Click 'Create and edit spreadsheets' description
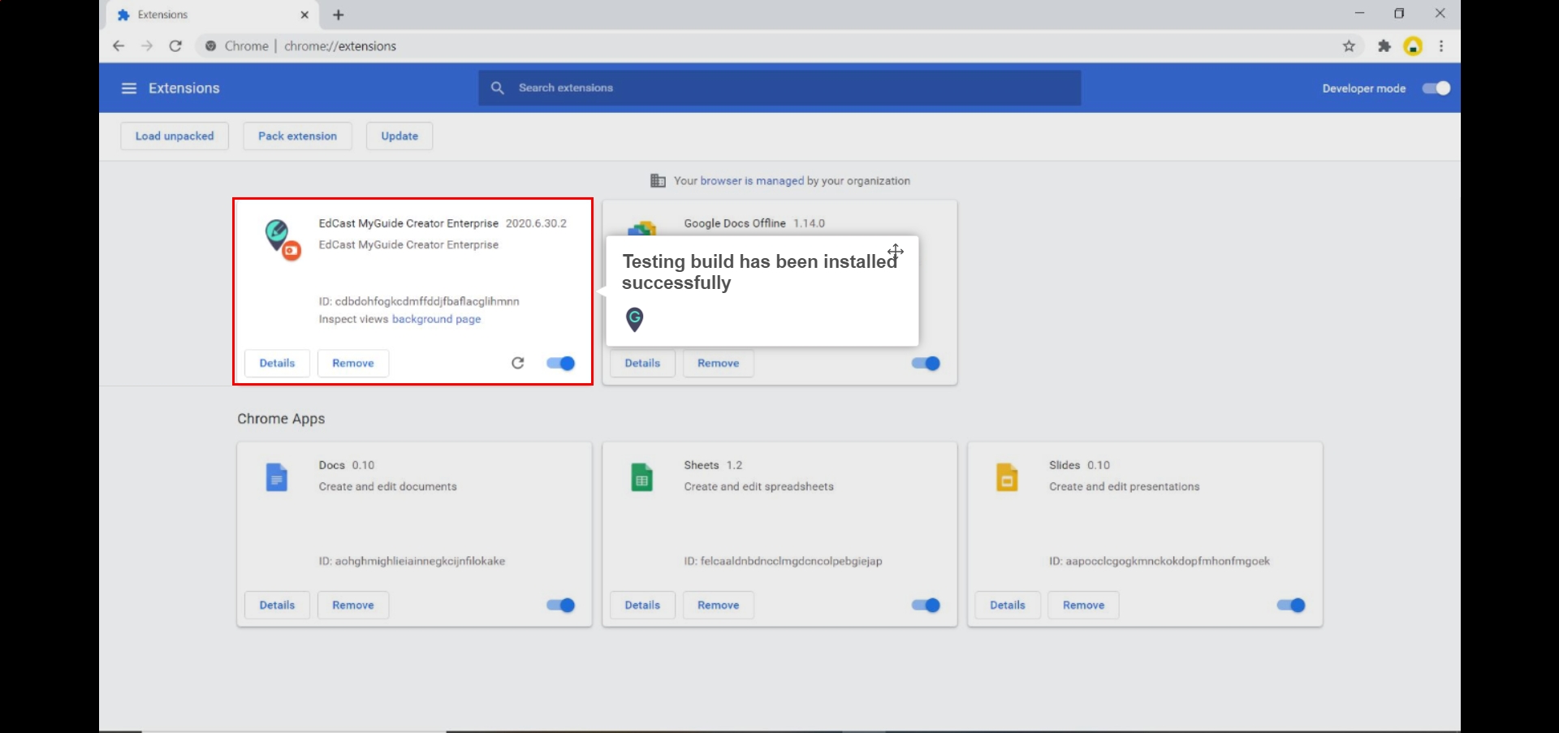1559x733 pixels. [758, 486]
